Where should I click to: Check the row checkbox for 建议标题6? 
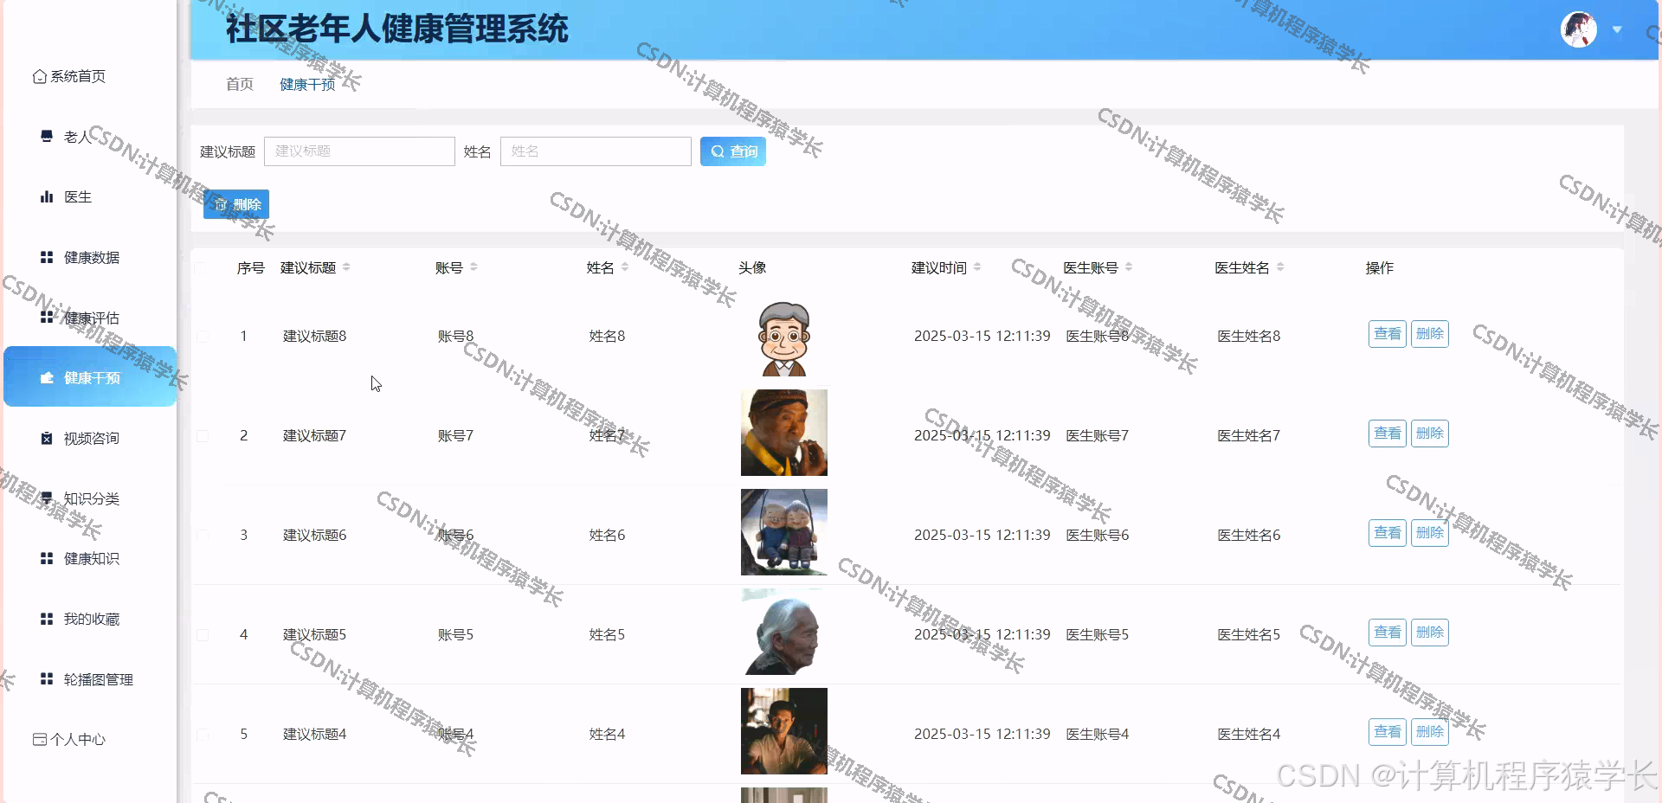(203, 535)
